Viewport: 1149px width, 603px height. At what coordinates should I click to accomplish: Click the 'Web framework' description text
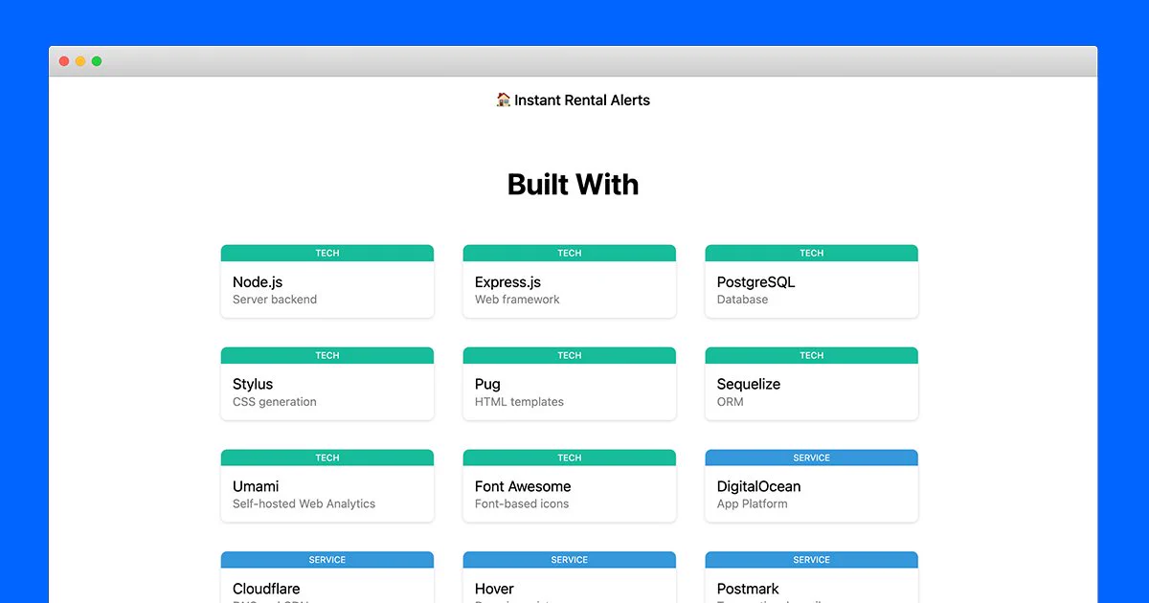click(517, 300)
